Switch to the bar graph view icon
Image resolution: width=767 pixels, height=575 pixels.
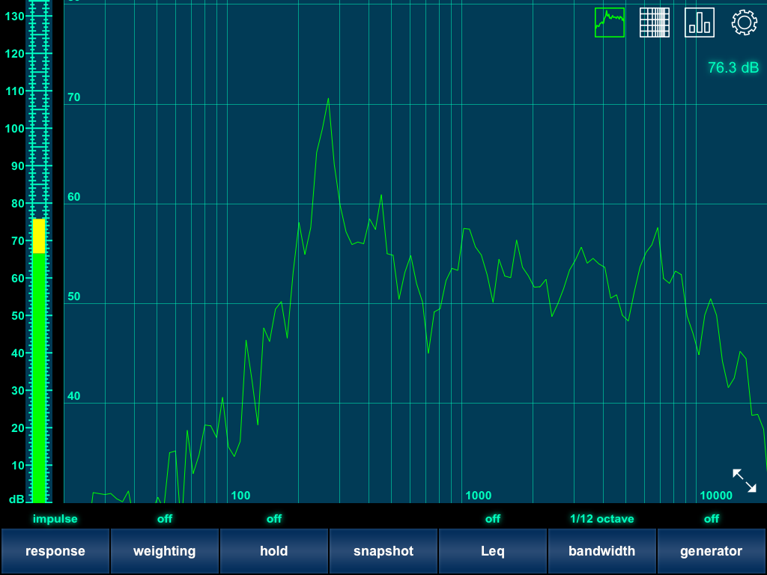(699, 22)
